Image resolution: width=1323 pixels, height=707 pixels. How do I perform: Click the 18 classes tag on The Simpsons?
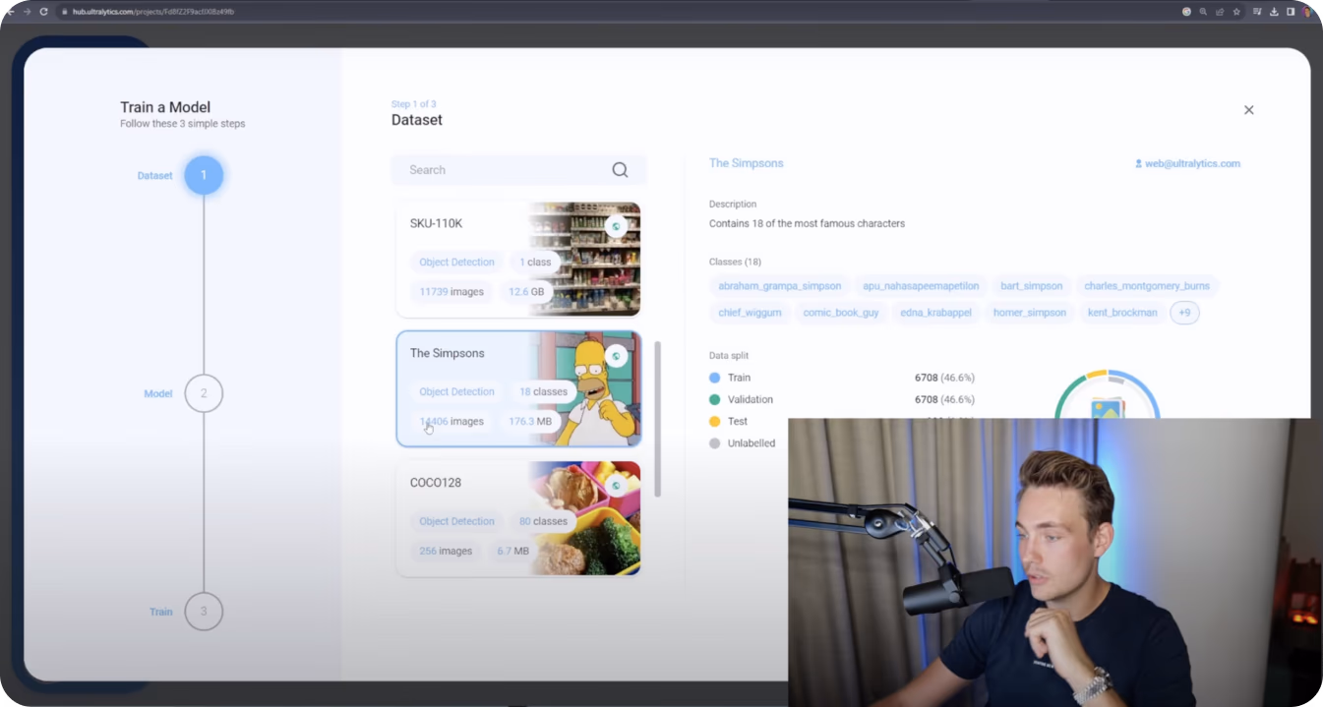(x=543, y=391)
